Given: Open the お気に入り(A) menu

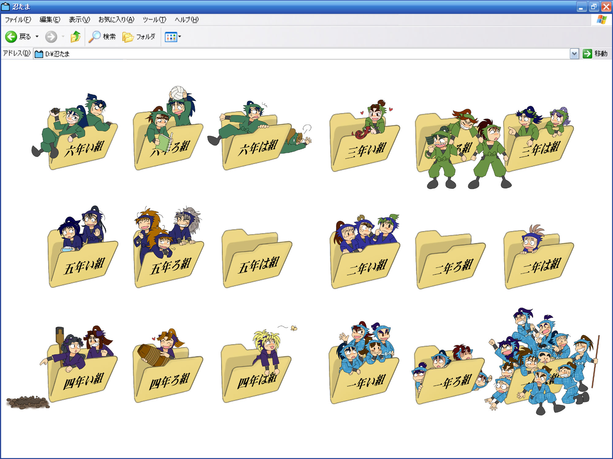Looking at the screenshot, I should coord(116,20).
